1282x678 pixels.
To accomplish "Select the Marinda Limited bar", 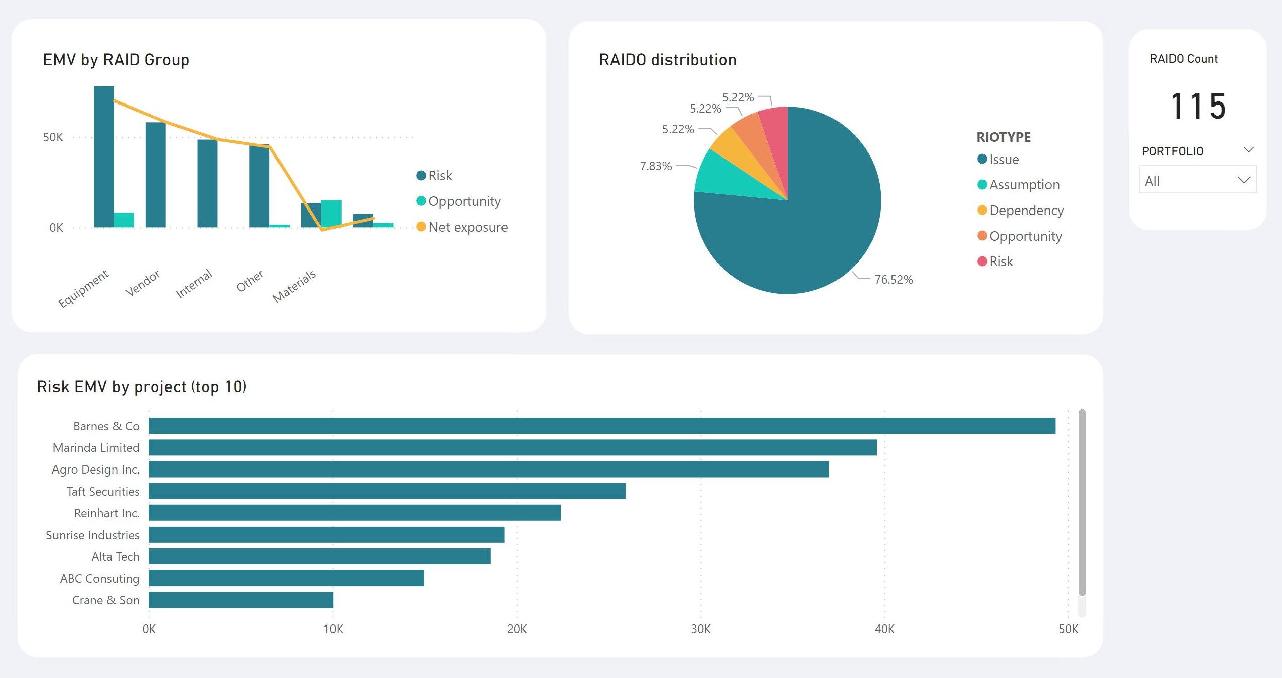I will coord(513,447).
